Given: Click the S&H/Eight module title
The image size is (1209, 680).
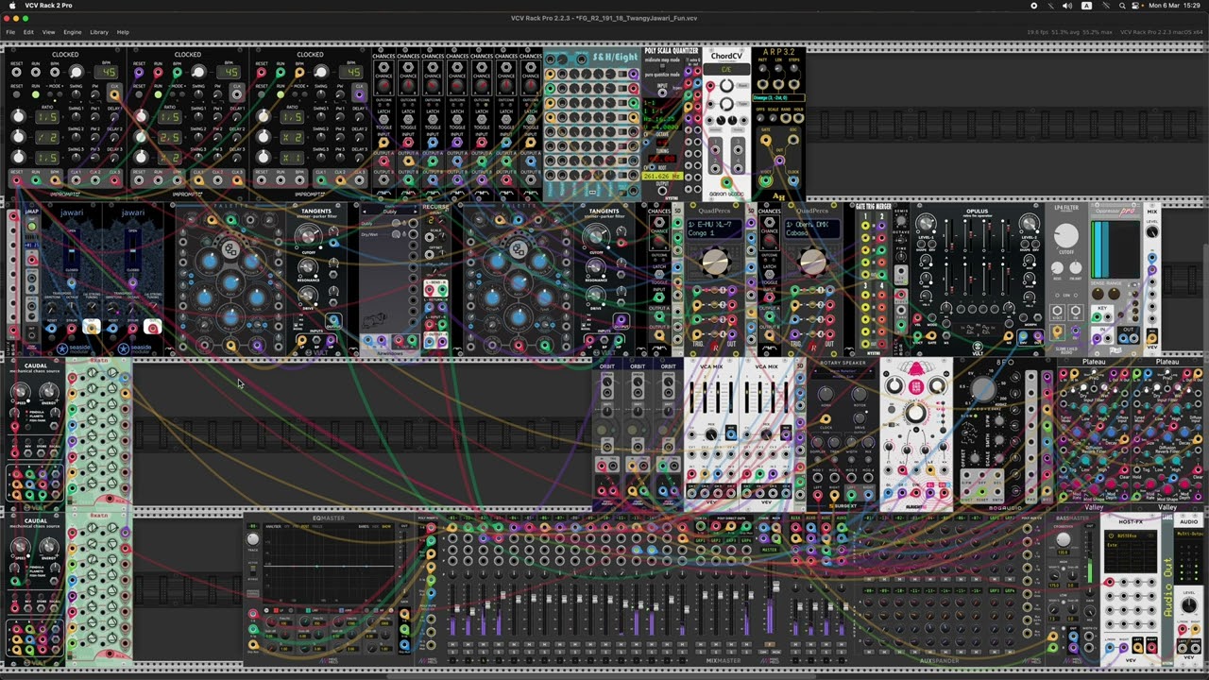Looking at the screenshot, I should 615,58.
